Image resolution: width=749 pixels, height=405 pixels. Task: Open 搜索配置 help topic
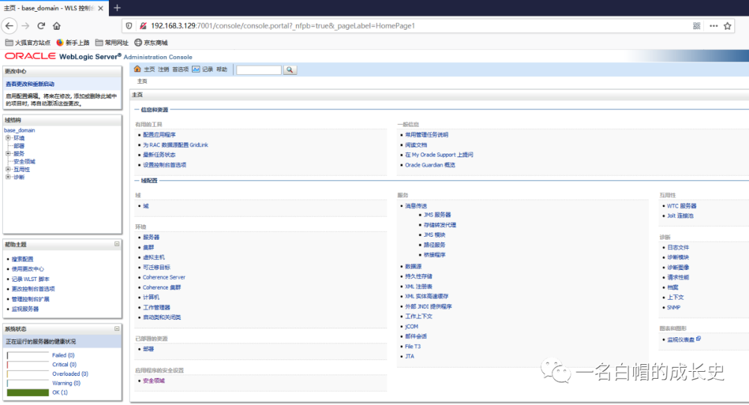click(22, 259)
